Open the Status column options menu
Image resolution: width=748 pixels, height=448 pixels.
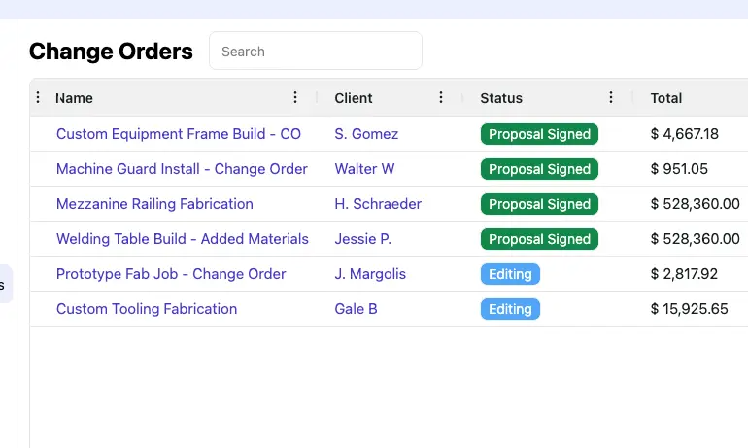tap(611, 97)
